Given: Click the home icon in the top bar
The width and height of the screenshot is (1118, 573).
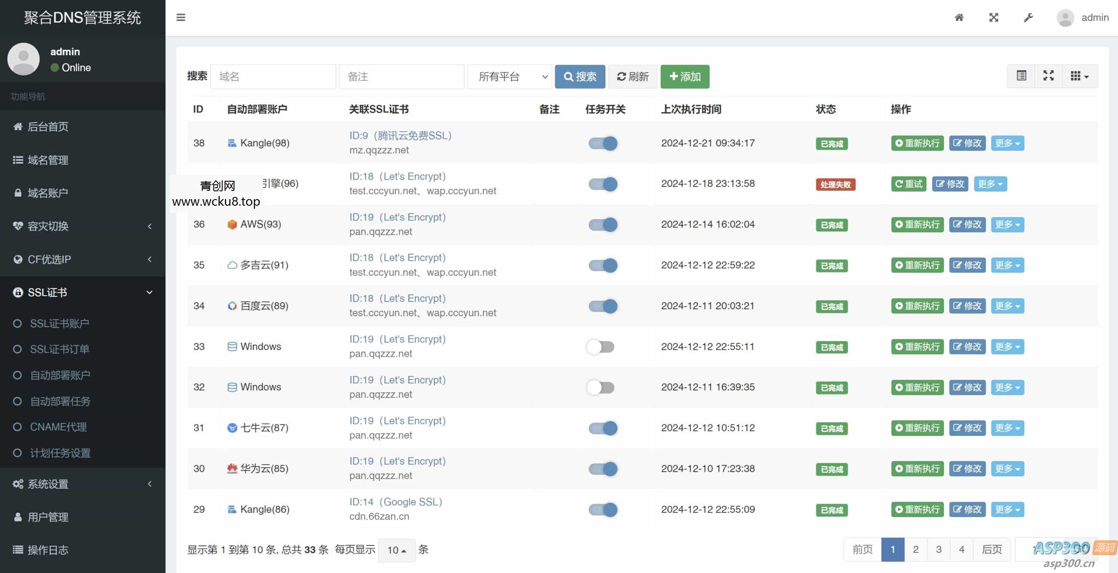Looking at the screenshot, I should click(x=959, y=17).
